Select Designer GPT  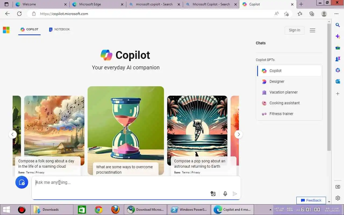[x=289, y=81]
